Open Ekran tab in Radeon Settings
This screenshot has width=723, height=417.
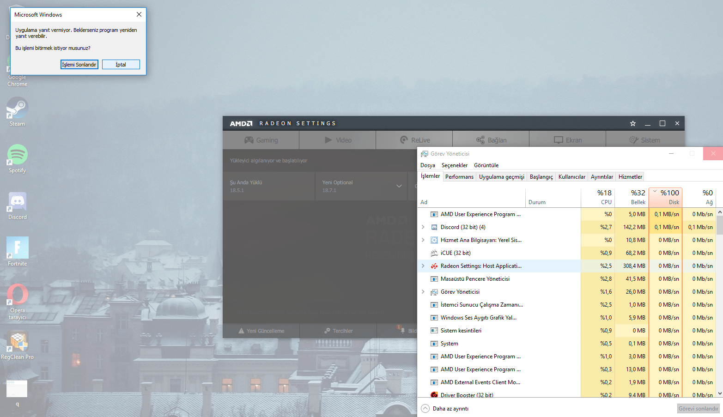click(568, 140)
